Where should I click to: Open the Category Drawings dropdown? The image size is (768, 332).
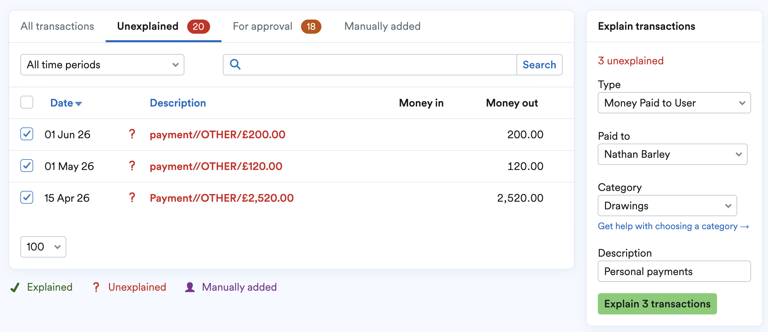pyautogui.click(x=667, y=206)
